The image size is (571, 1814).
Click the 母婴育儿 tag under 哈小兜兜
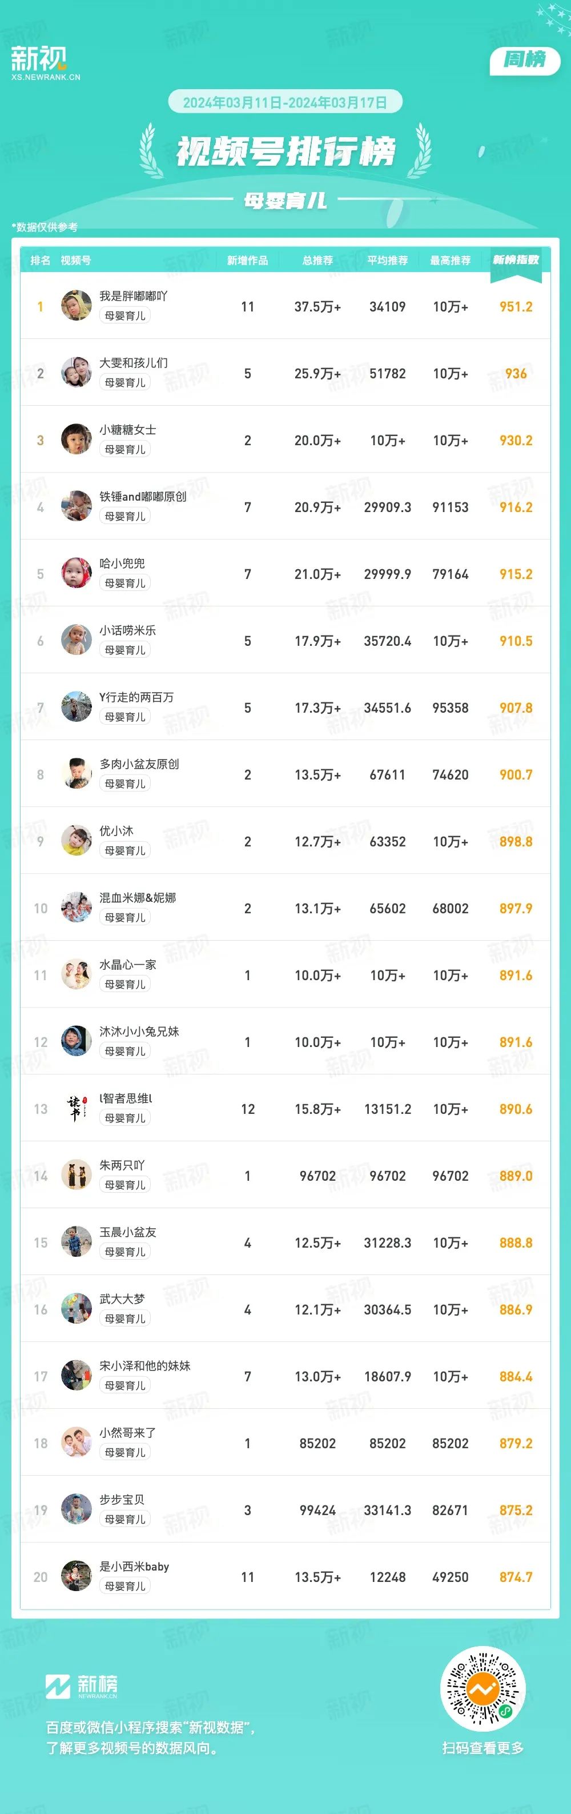[125, 583]
